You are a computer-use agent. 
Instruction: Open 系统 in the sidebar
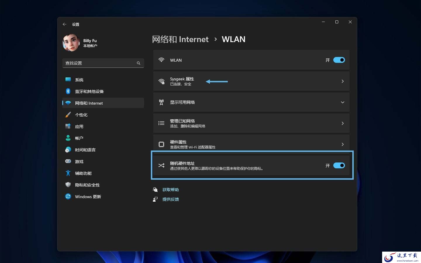point(103,79)
